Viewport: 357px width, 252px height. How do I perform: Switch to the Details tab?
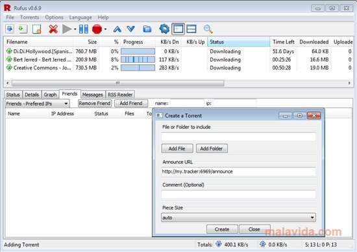point(32,95)
